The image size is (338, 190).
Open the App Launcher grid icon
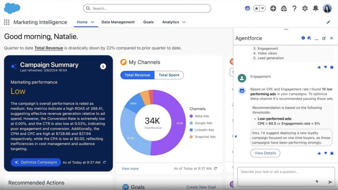6,22
